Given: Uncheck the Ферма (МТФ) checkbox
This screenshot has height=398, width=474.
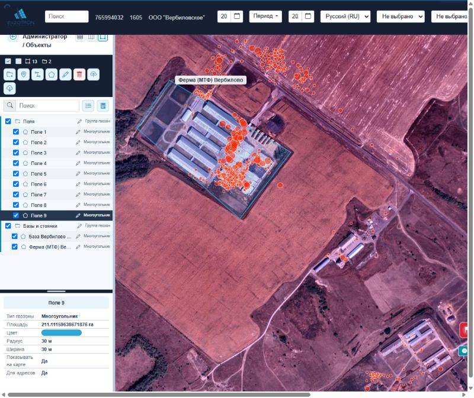Looking at the screenshot, I should pos(14,247).
